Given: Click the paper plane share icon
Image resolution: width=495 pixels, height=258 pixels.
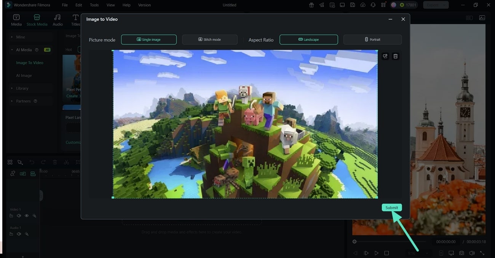Looking at the screenshot, I should [x=322, y=5].
